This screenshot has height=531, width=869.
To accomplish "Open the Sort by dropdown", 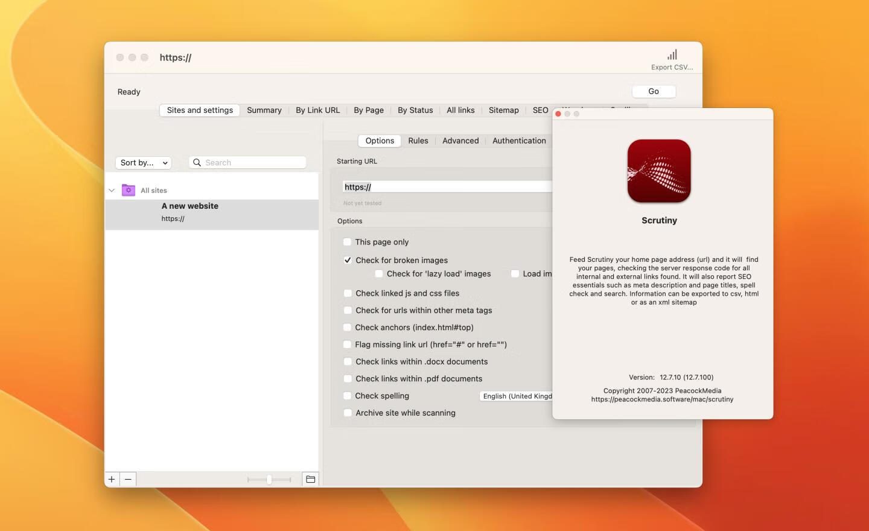I will point(144,163).
